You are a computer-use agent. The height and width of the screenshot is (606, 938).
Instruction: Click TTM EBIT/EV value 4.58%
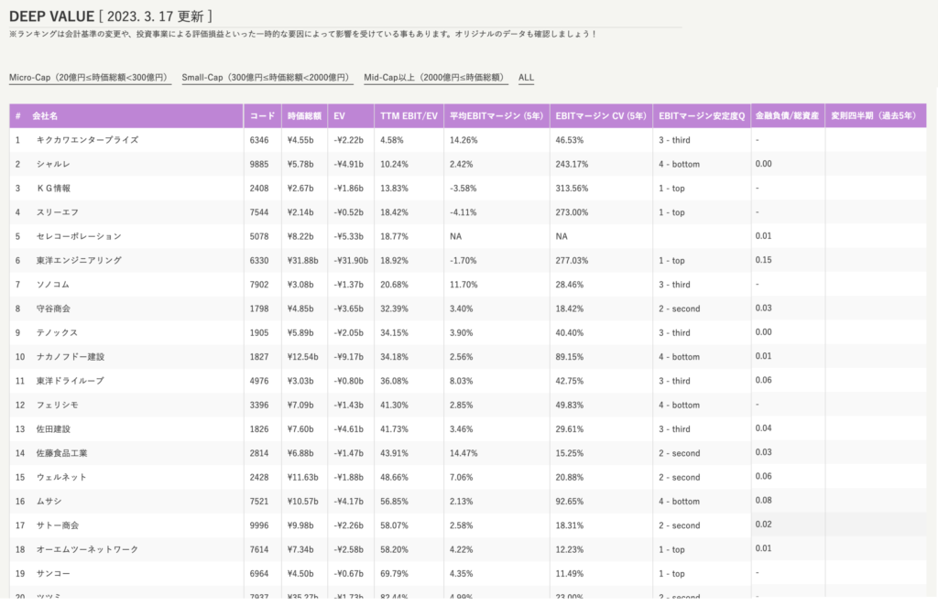click(x=392, y=140)
